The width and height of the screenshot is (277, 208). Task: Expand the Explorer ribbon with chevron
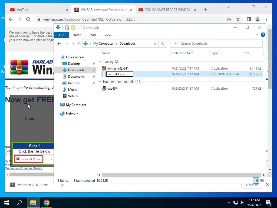pos(257,35)
